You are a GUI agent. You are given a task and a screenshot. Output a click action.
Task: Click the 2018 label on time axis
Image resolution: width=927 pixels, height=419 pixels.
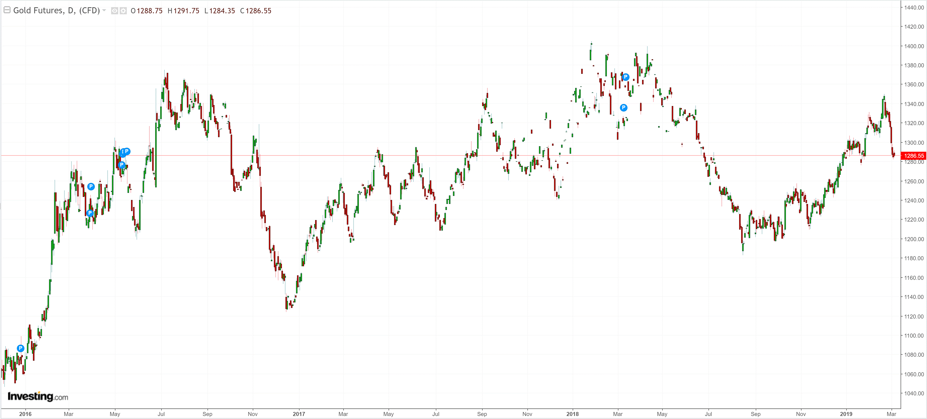[x=573, y=414]
